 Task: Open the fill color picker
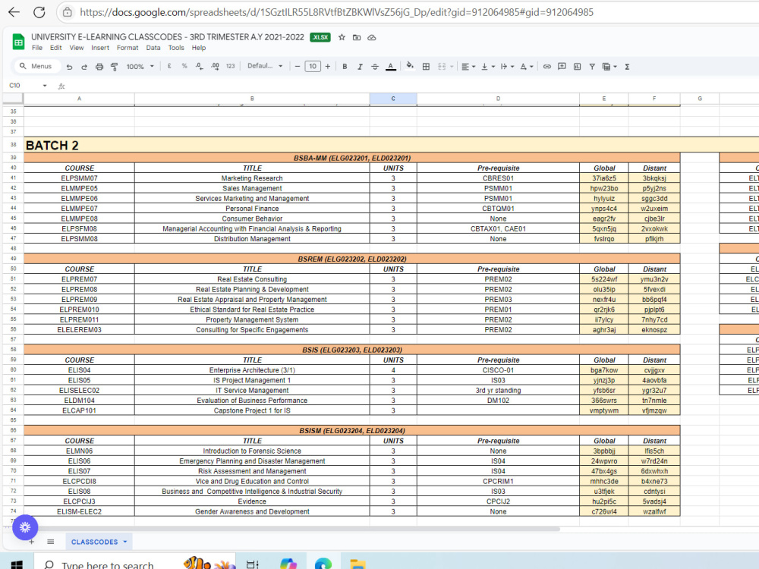pyautogui.click(x=410, y=66)
